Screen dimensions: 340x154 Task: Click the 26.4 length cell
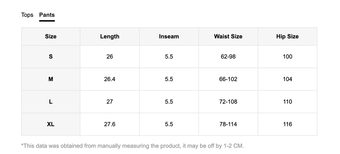[x=110, y=79]
